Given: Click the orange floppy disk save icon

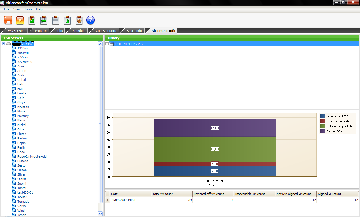Looking at the screenshot, I should point(8,20).
